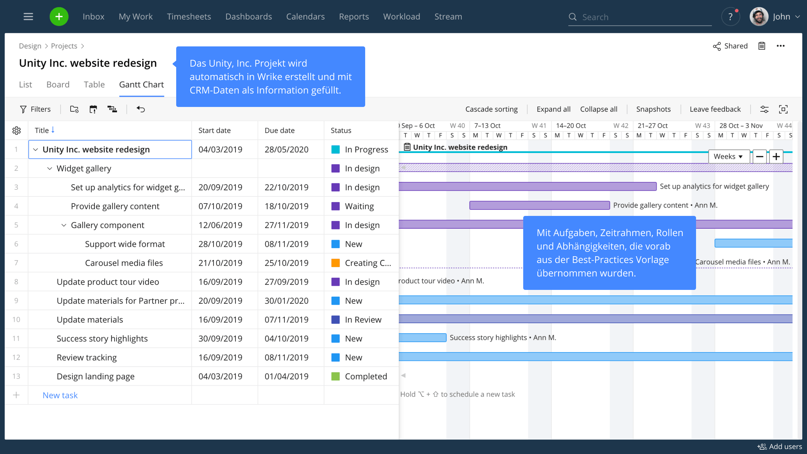Click project icon in Gantt header row

pyautogui.click(x=407, y=147)
